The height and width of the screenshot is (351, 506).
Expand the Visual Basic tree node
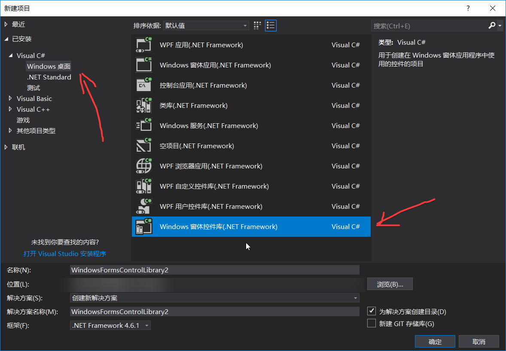[x=10, y=98]
